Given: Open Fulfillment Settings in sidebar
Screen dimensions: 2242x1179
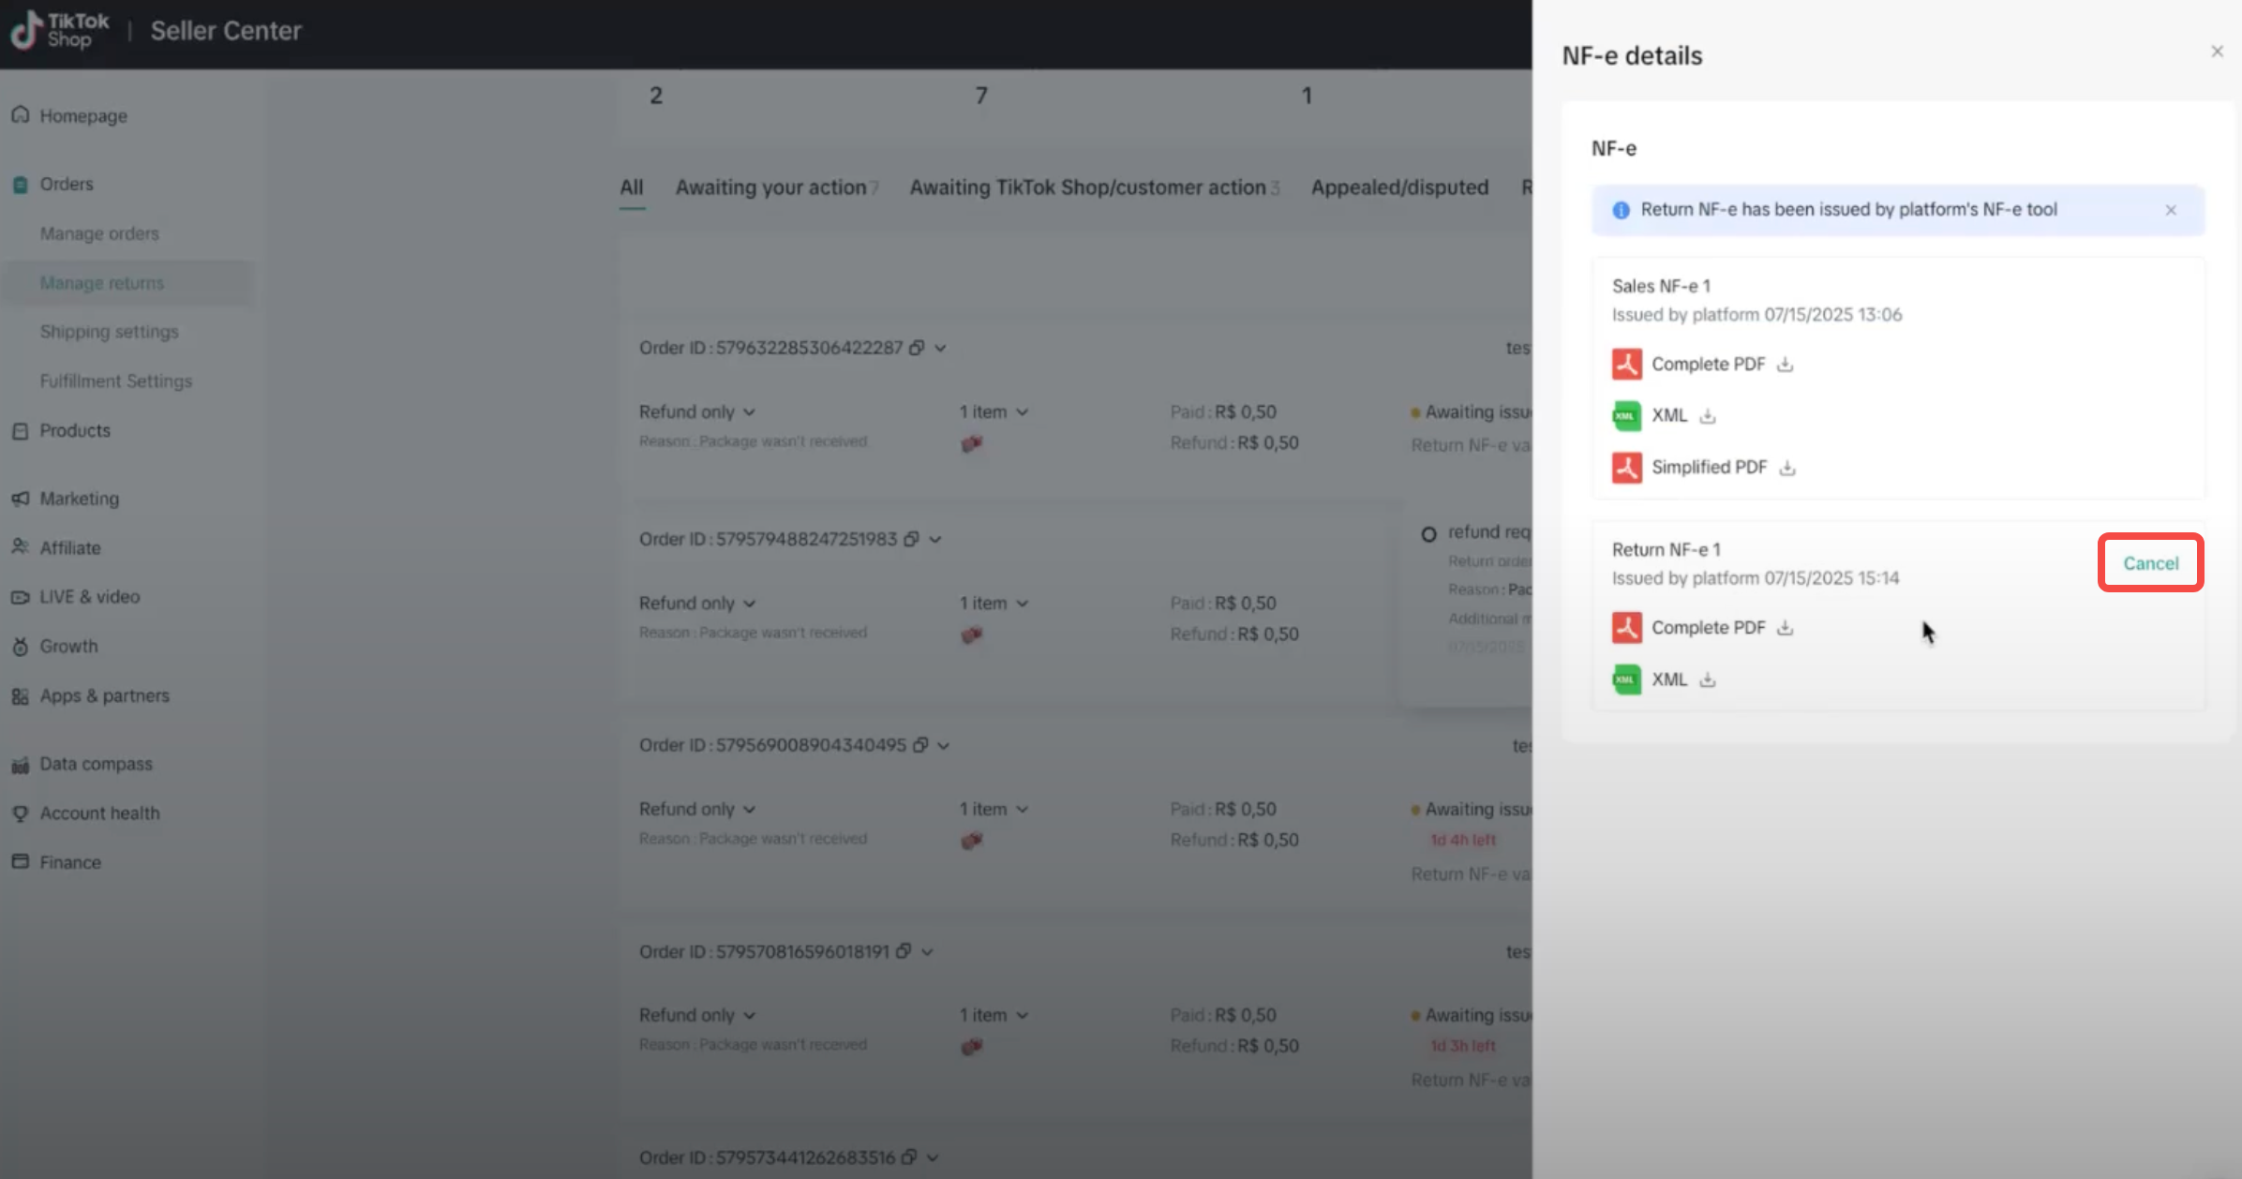Looking at the screenshot, I should click(x=115, y=381).
